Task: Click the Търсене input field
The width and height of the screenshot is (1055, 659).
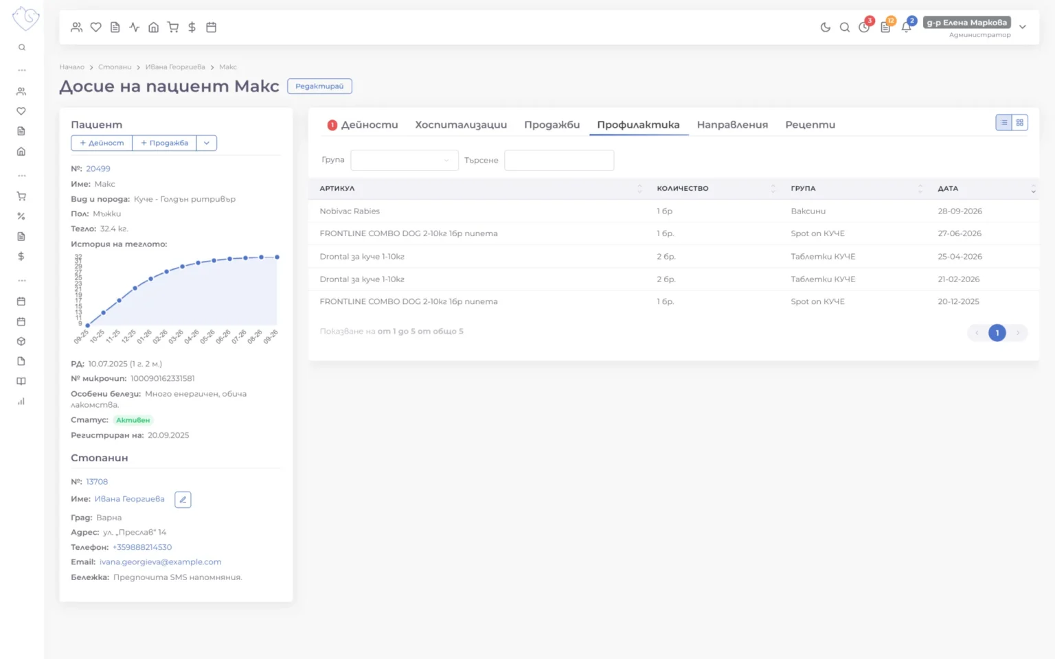Action: point(559,161)
